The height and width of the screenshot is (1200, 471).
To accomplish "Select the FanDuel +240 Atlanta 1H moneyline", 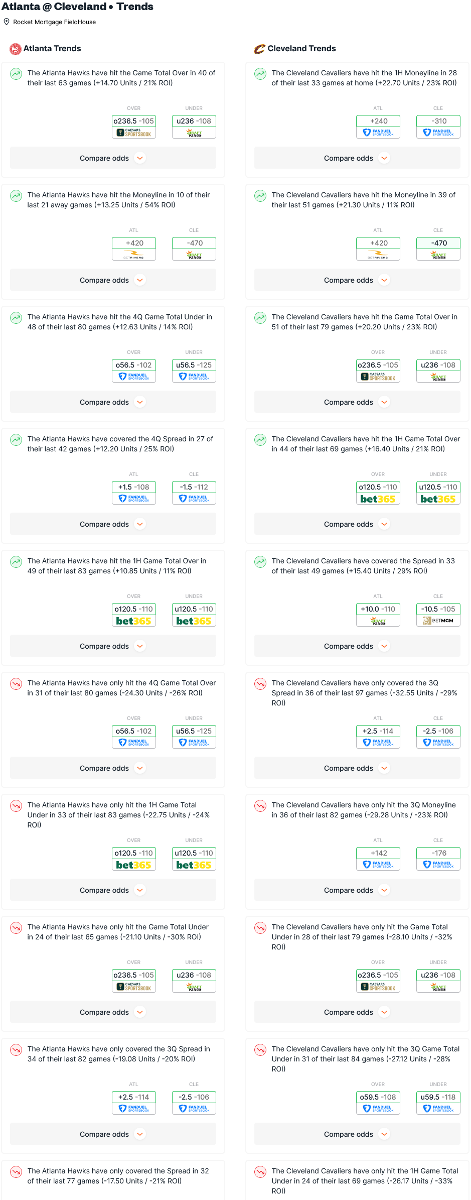I will pos(378,127).
